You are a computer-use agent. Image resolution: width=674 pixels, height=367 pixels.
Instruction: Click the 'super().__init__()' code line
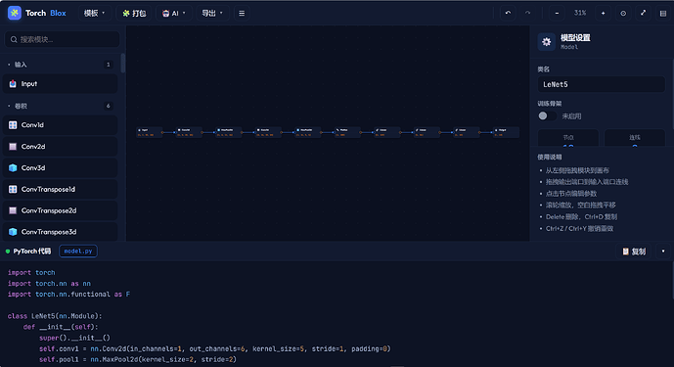click(x=74, y=338)
